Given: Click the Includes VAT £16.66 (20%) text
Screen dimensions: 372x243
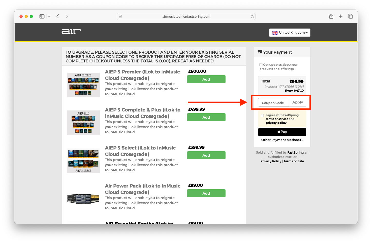Looking at the screenshot, I should pos(284,87).
